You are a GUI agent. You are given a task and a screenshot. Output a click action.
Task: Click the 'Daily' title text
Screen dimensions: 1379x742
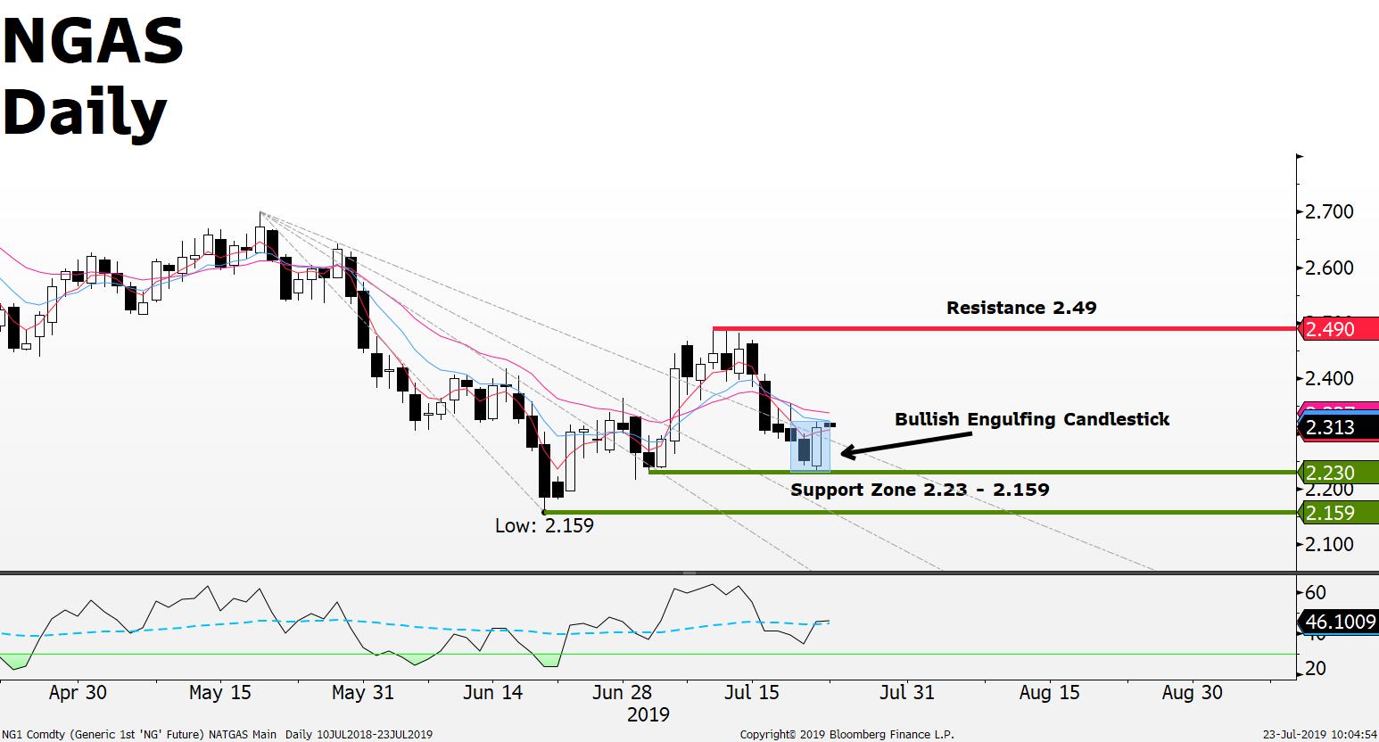point(85,114)
